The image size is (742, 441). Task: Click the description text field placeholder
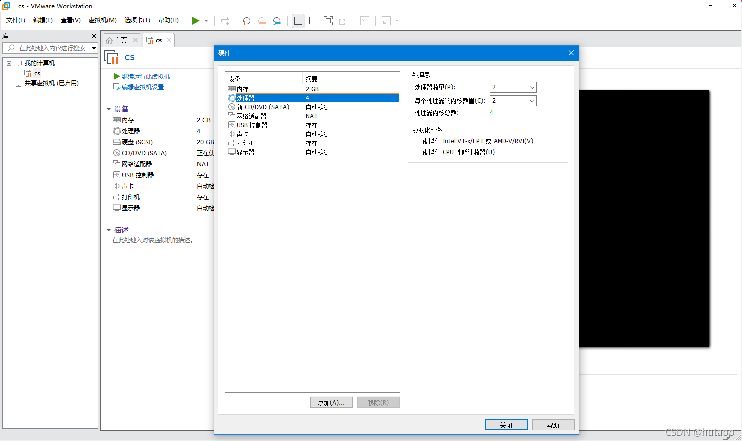pos(153,240)
